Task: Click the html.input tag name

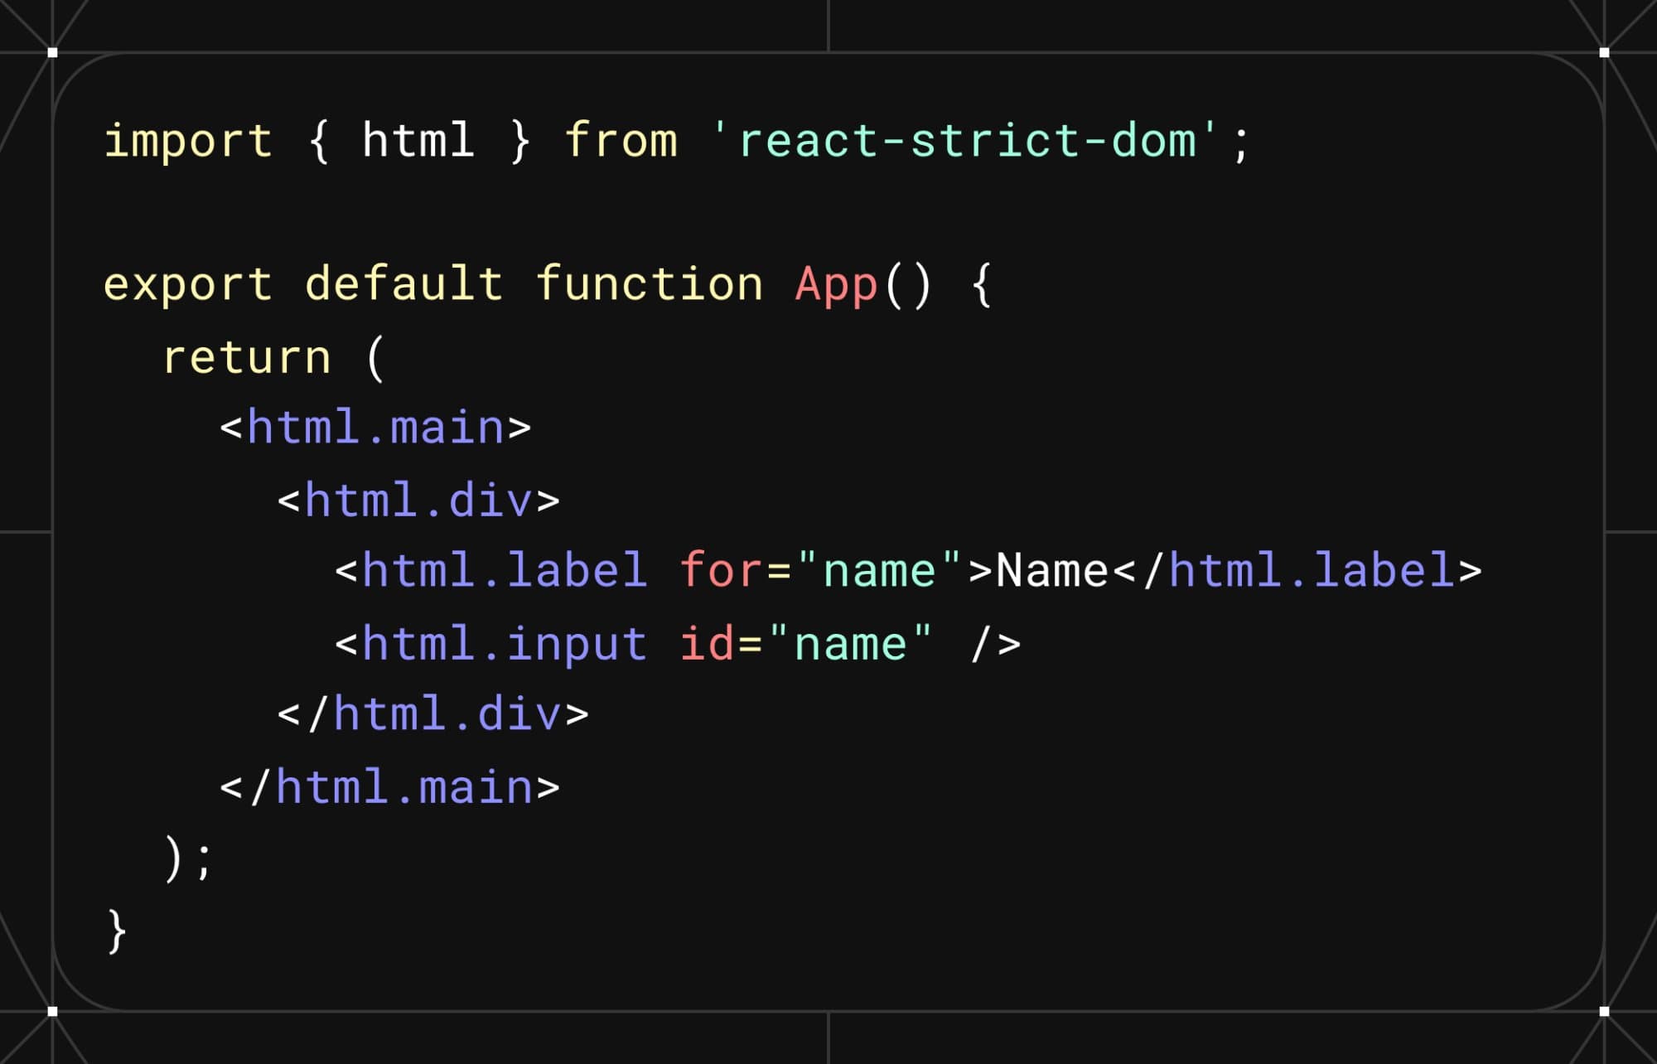Action: coord(504,644)
